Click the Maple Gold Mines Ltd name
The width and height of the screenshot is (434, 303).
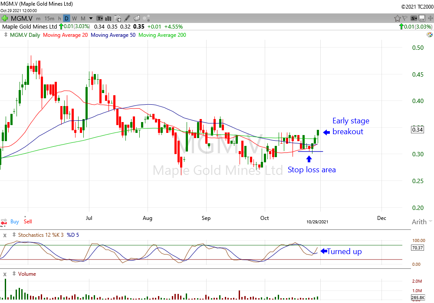[30, 26]
